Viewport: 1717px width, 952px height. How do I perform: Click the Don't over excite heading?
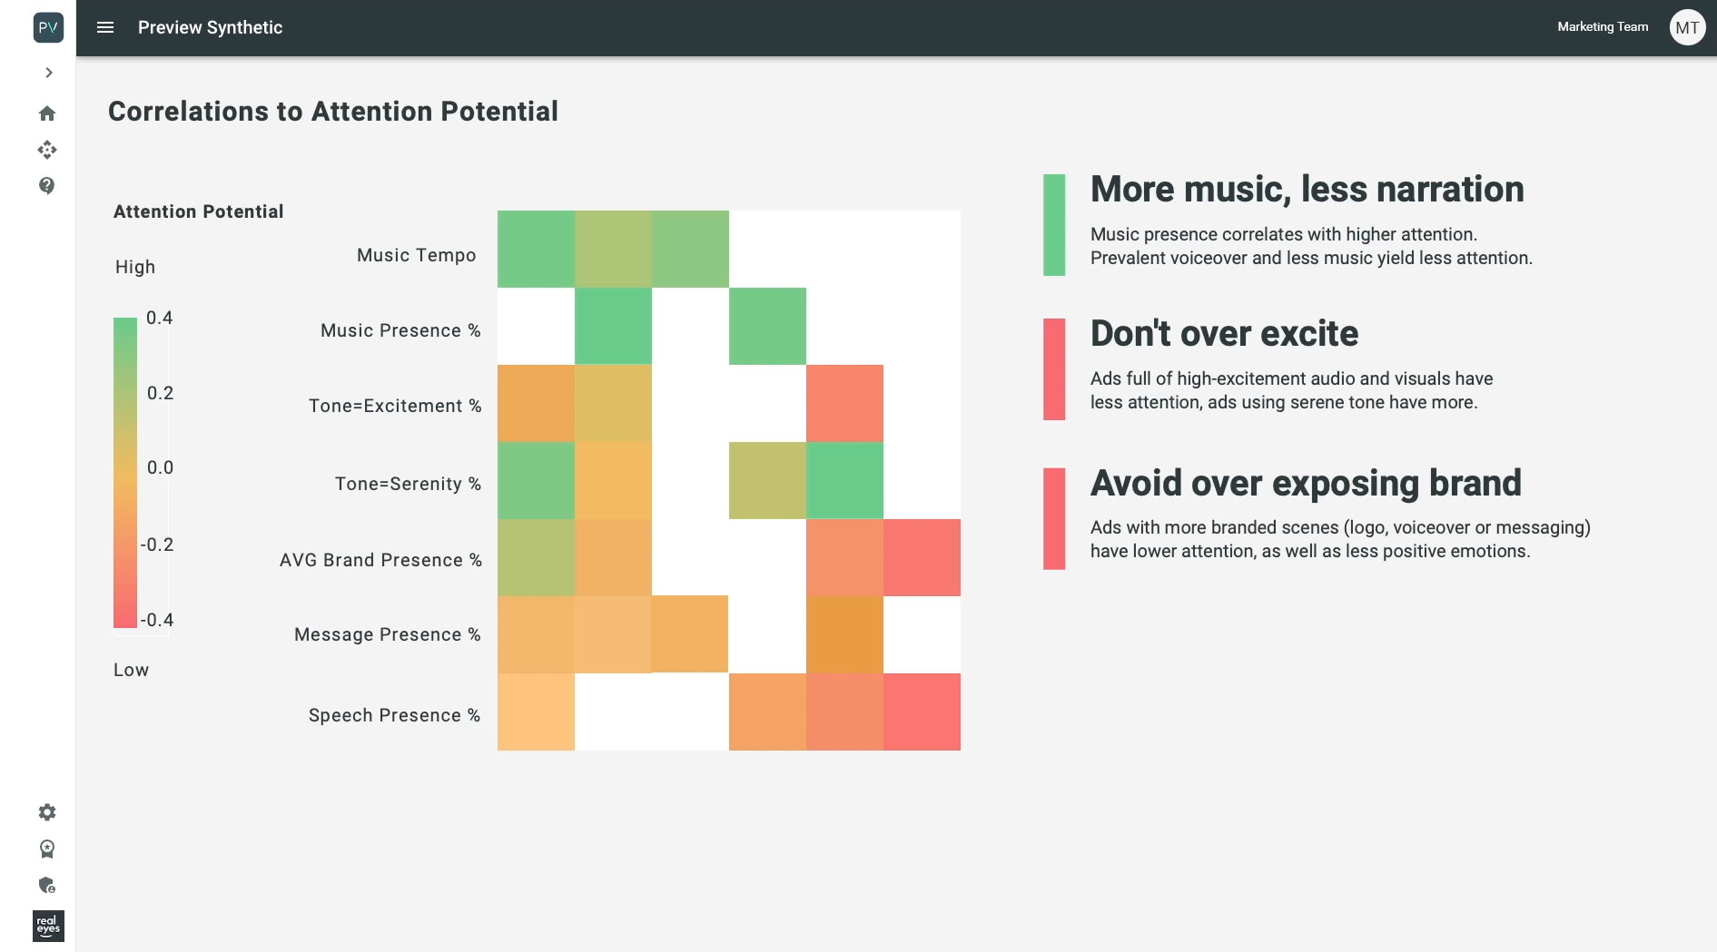[x=1224, y=334]
